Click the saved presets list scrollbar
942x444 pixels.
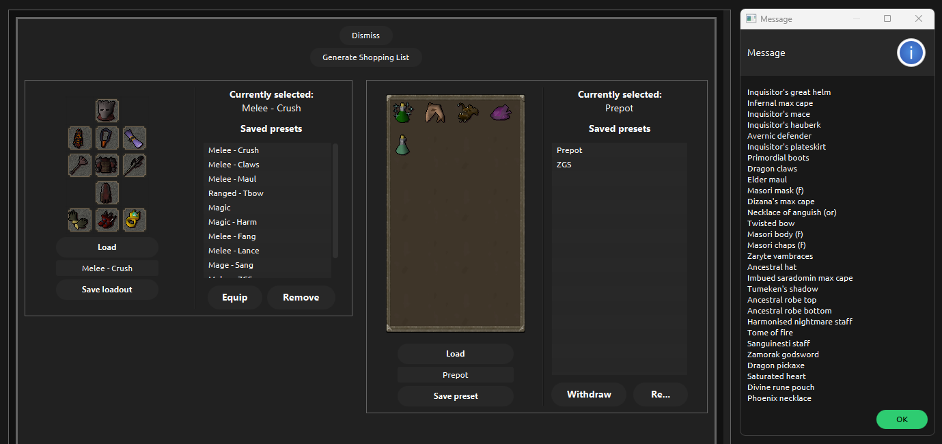[x=335, y=200]
